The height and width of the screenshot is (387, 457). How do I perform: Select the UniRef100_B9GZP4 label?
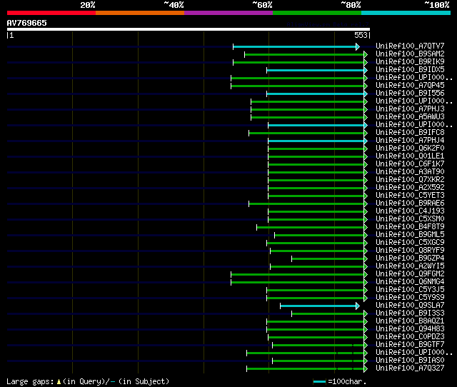(410, 258)
